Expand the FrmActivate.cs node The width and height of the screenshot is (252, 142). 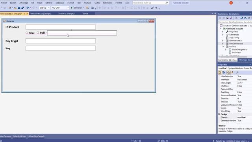223,41
